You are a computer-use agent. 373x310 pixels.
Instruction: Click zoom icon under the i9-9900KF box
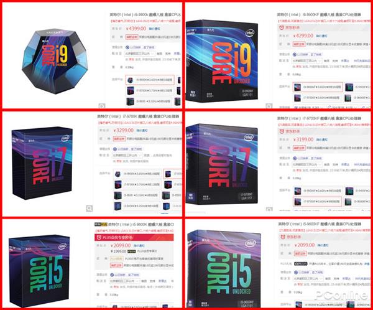coord(269,106)
